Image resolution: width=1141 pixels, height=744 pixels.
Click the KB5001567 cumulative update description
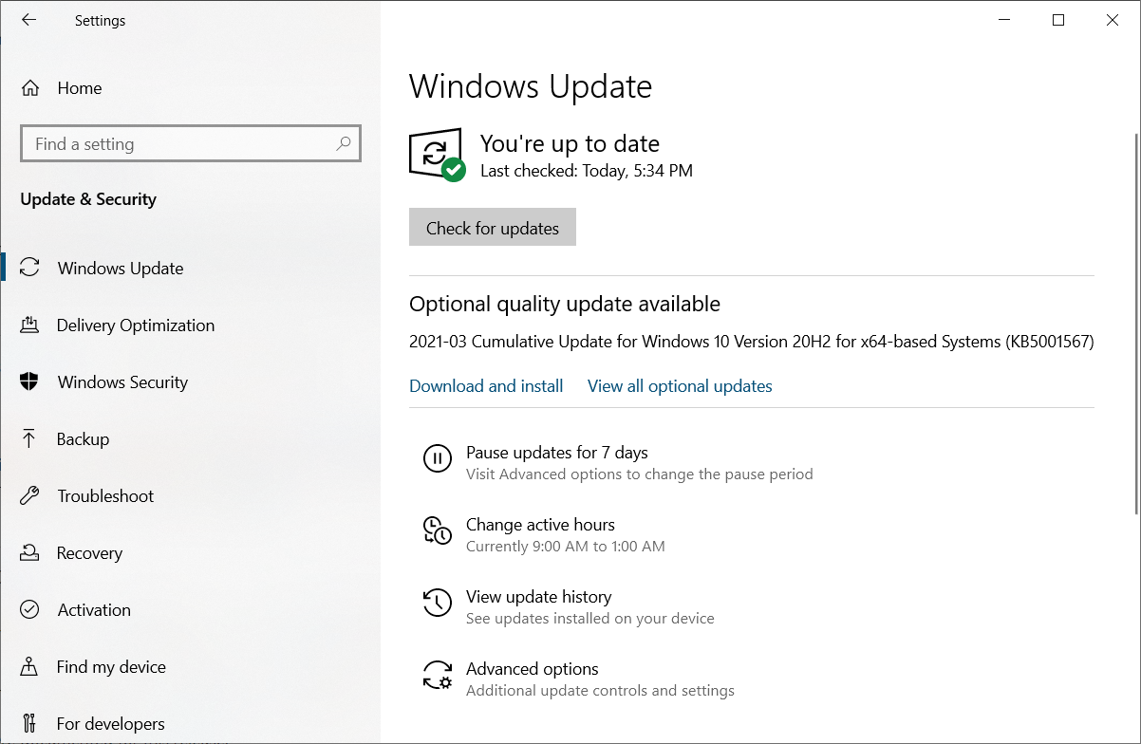pyautogui.click(x=752, y=342)
